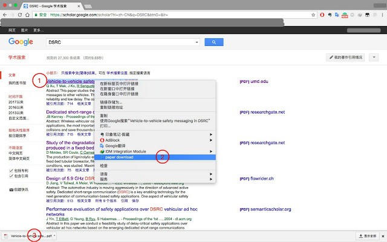
Task: Switch to the DSRC Google Scholar tab
Action: (x=52, y=6)
